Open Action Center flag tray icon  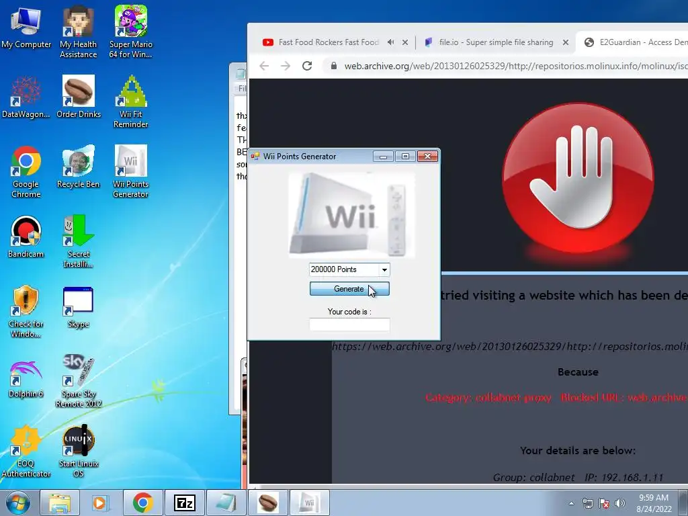(x=604, y=503)
